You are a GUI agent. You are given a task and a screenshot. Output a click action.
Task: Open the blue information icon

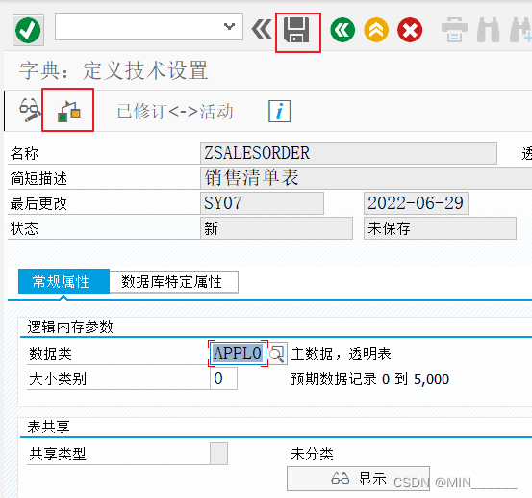pyautogui.click(x=280, y=111)
